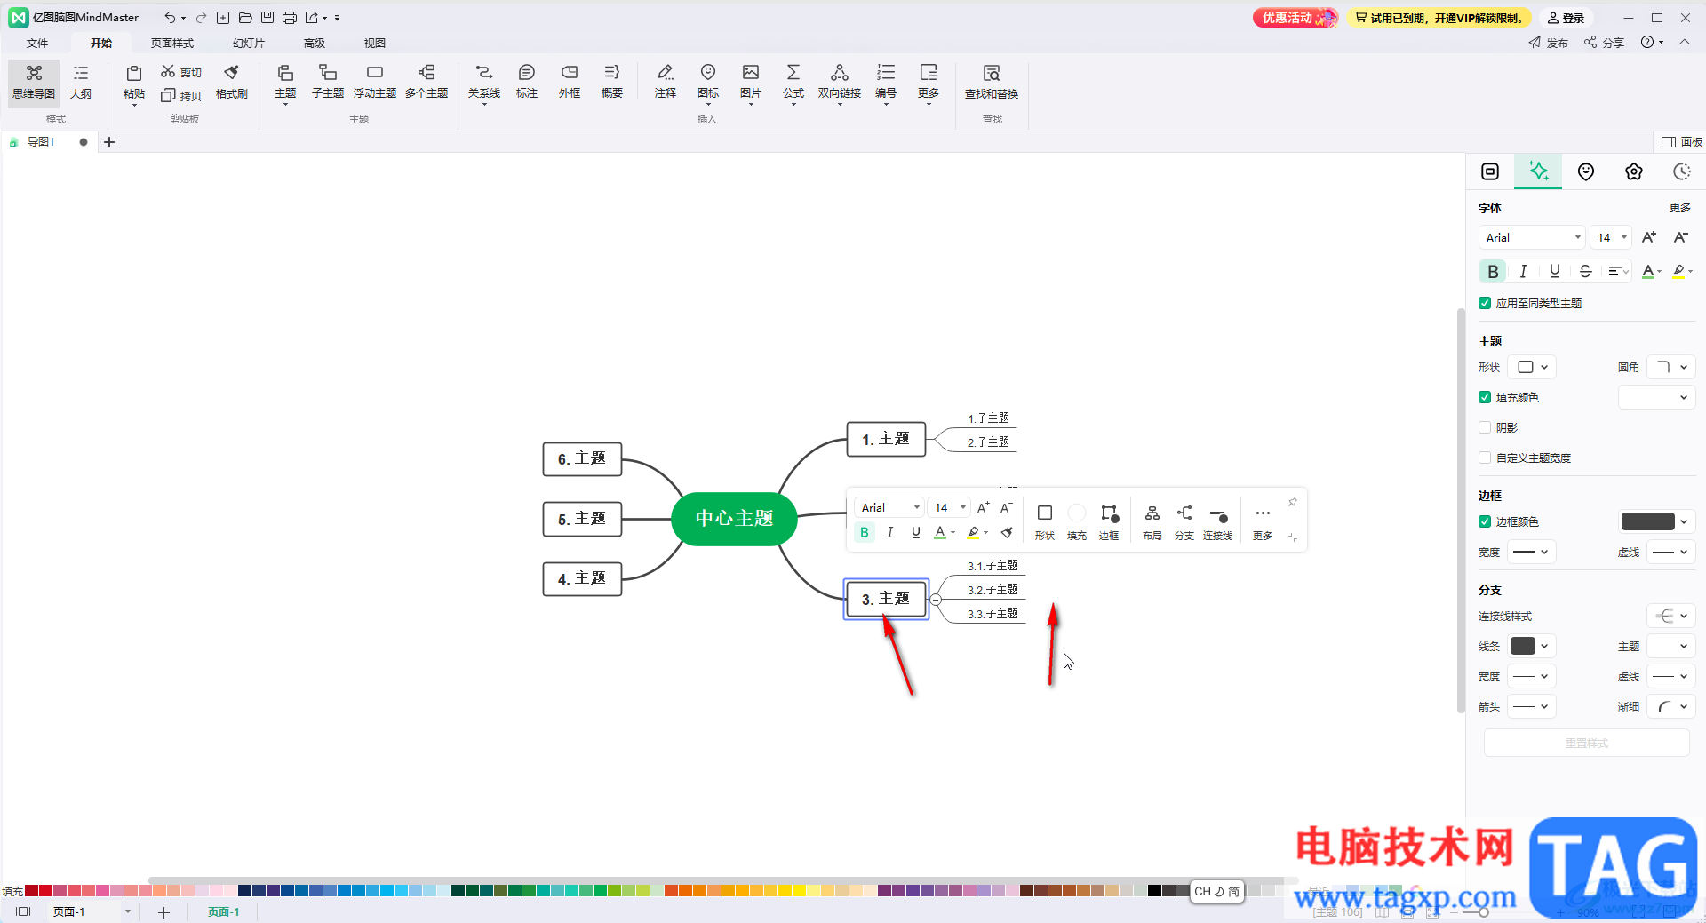Select the 页面-1 page tab

tap(224, 911)
